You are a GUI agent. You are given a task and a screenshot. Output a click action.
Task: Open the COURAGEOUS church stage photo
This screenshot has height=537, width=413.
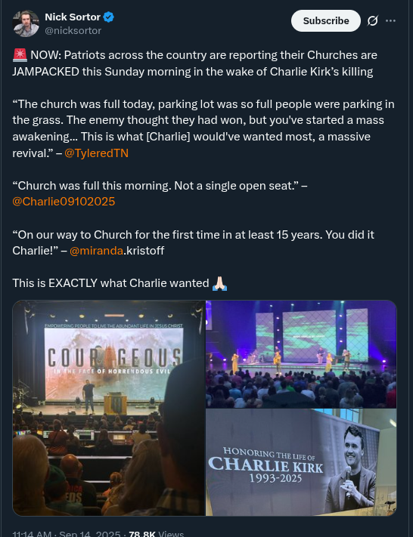click(x=109, y=408)
